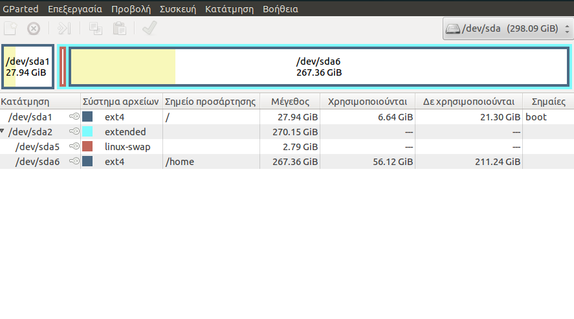Click the Σύστημα αρχείων column header

click(x=121, y=102)
